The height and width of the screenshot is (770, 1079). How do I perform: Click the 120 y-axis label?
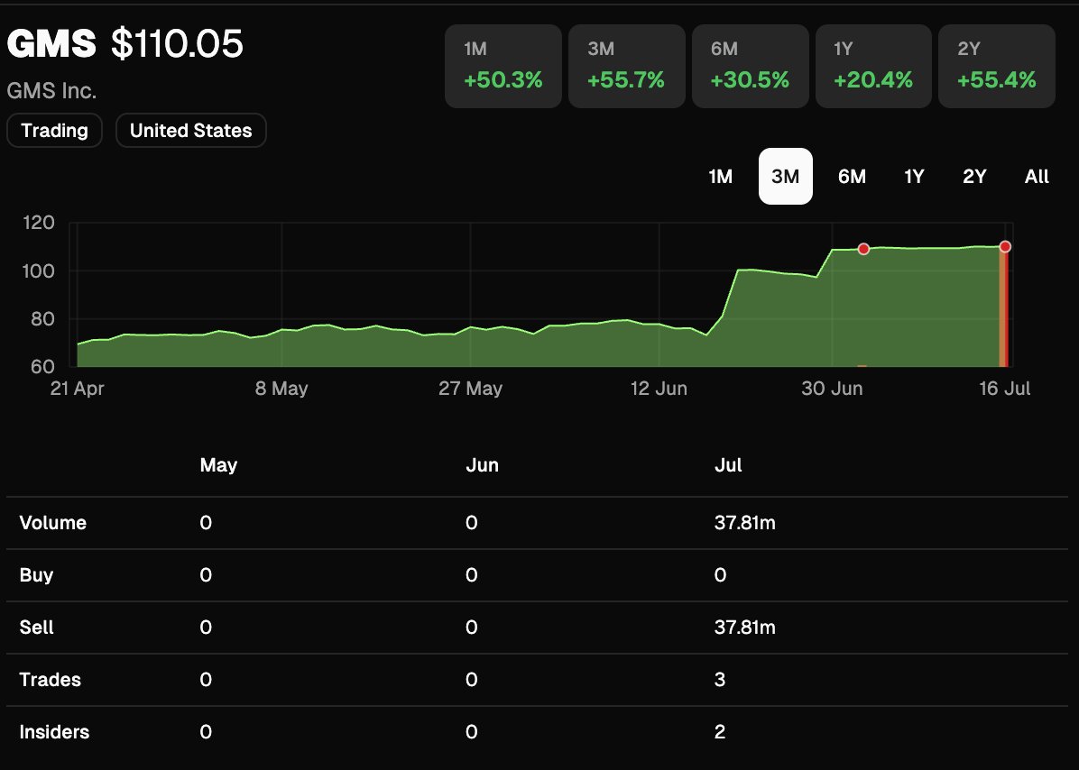tap(39, 222)
